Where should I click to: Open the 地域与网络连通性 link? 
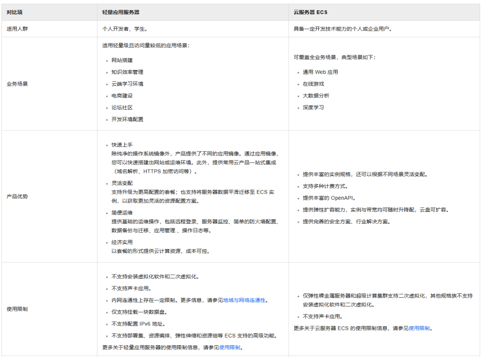(244, 300)
